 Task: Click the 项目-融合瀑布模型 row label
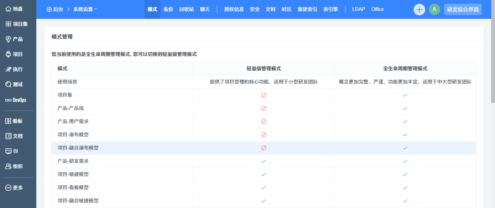78,148
